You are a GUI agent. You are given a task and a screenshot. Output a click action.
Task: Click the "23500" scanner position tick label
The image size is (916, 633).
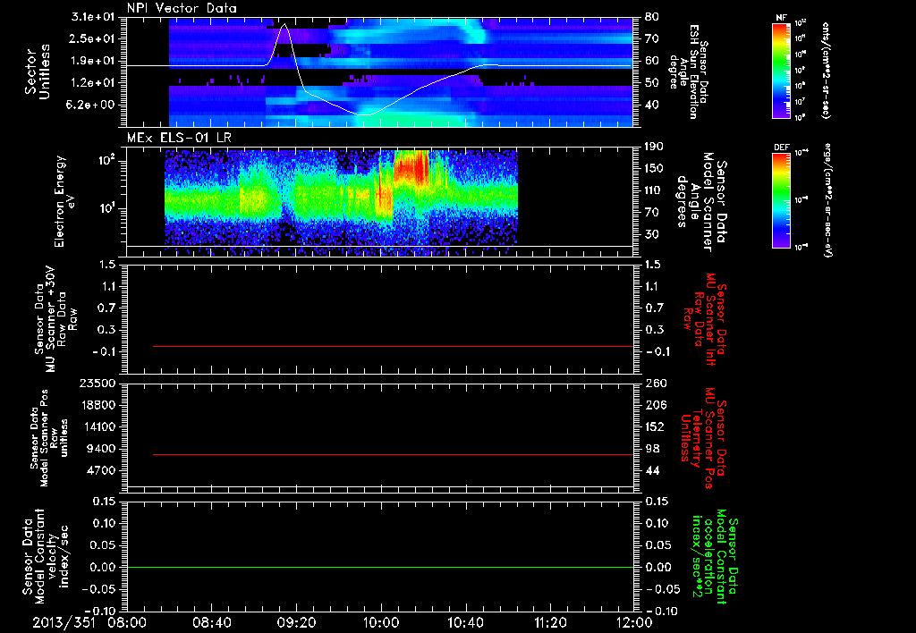point(97,384)
